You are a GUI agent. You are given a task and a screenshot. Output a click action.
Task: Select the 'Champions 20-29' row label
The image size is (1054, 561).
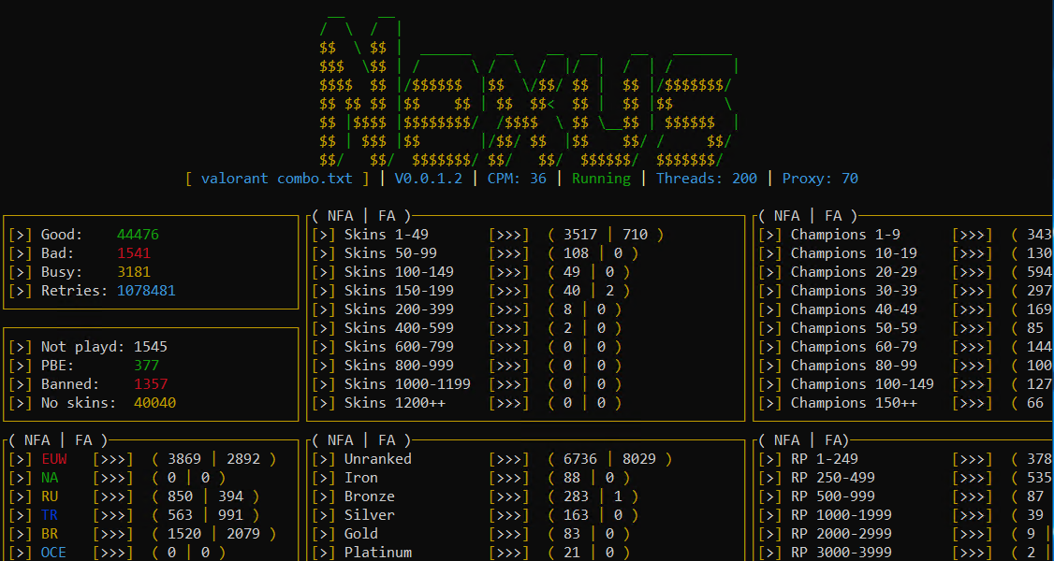coord(854,272)
